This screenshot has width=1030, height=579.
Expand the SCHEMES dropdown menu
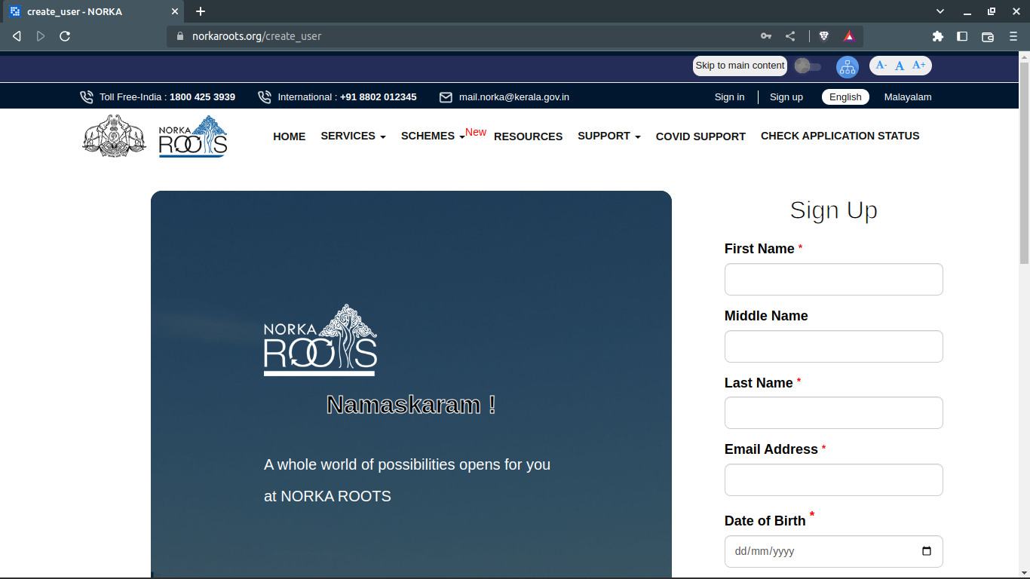click(x=433, y=136)
